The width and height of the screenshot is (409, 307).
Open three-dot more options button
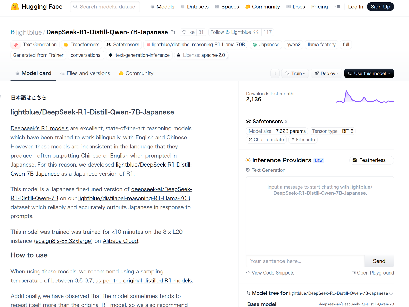click(275, 73)
